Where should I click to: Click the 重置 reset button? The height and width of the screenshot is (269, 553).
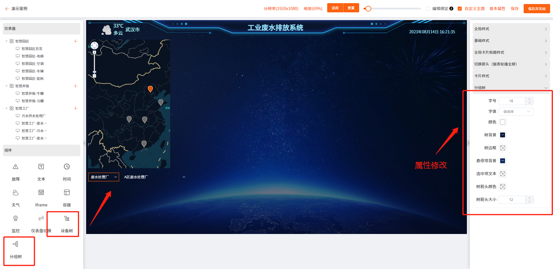[351, 8]
